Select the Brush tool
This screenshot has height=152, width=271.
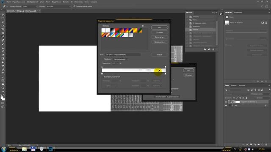click(3, 44)
